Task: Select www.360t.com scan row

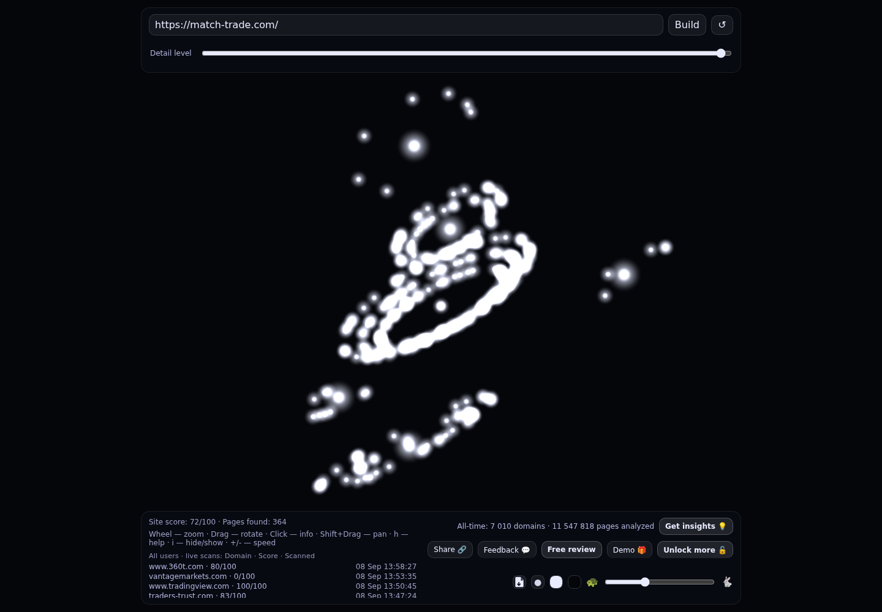Action: [282, 567]
